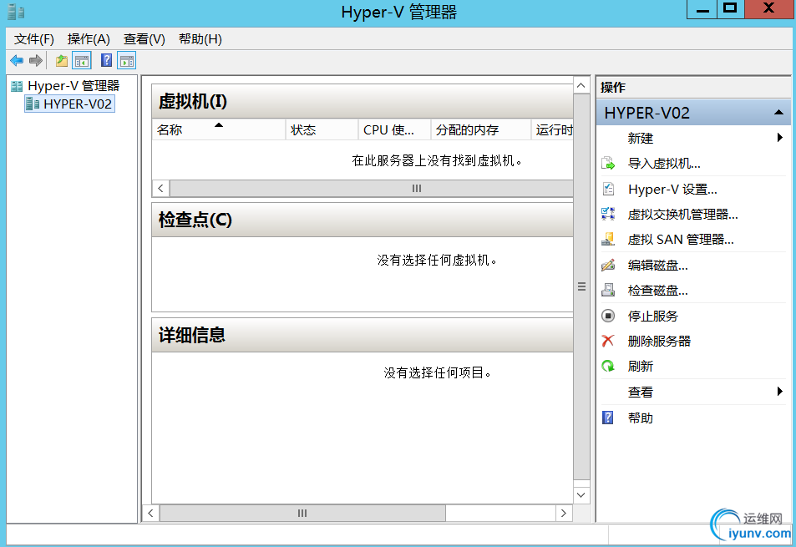Click the 虚拟 SAN 管理器 icon
The height and width of the screenshot is (547, 796).
pos(608,240)
